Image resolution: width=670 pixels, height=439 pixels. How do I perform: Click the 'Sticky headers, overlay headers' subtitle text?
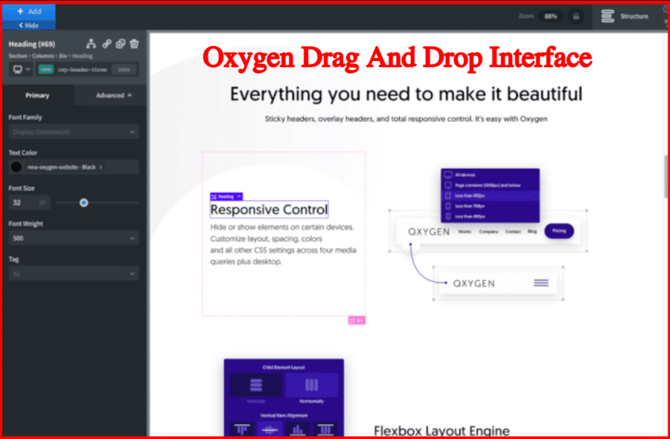coord(406,119)
